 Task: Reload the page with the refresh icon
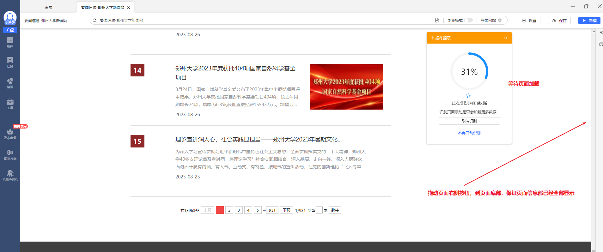pos(94,20)
